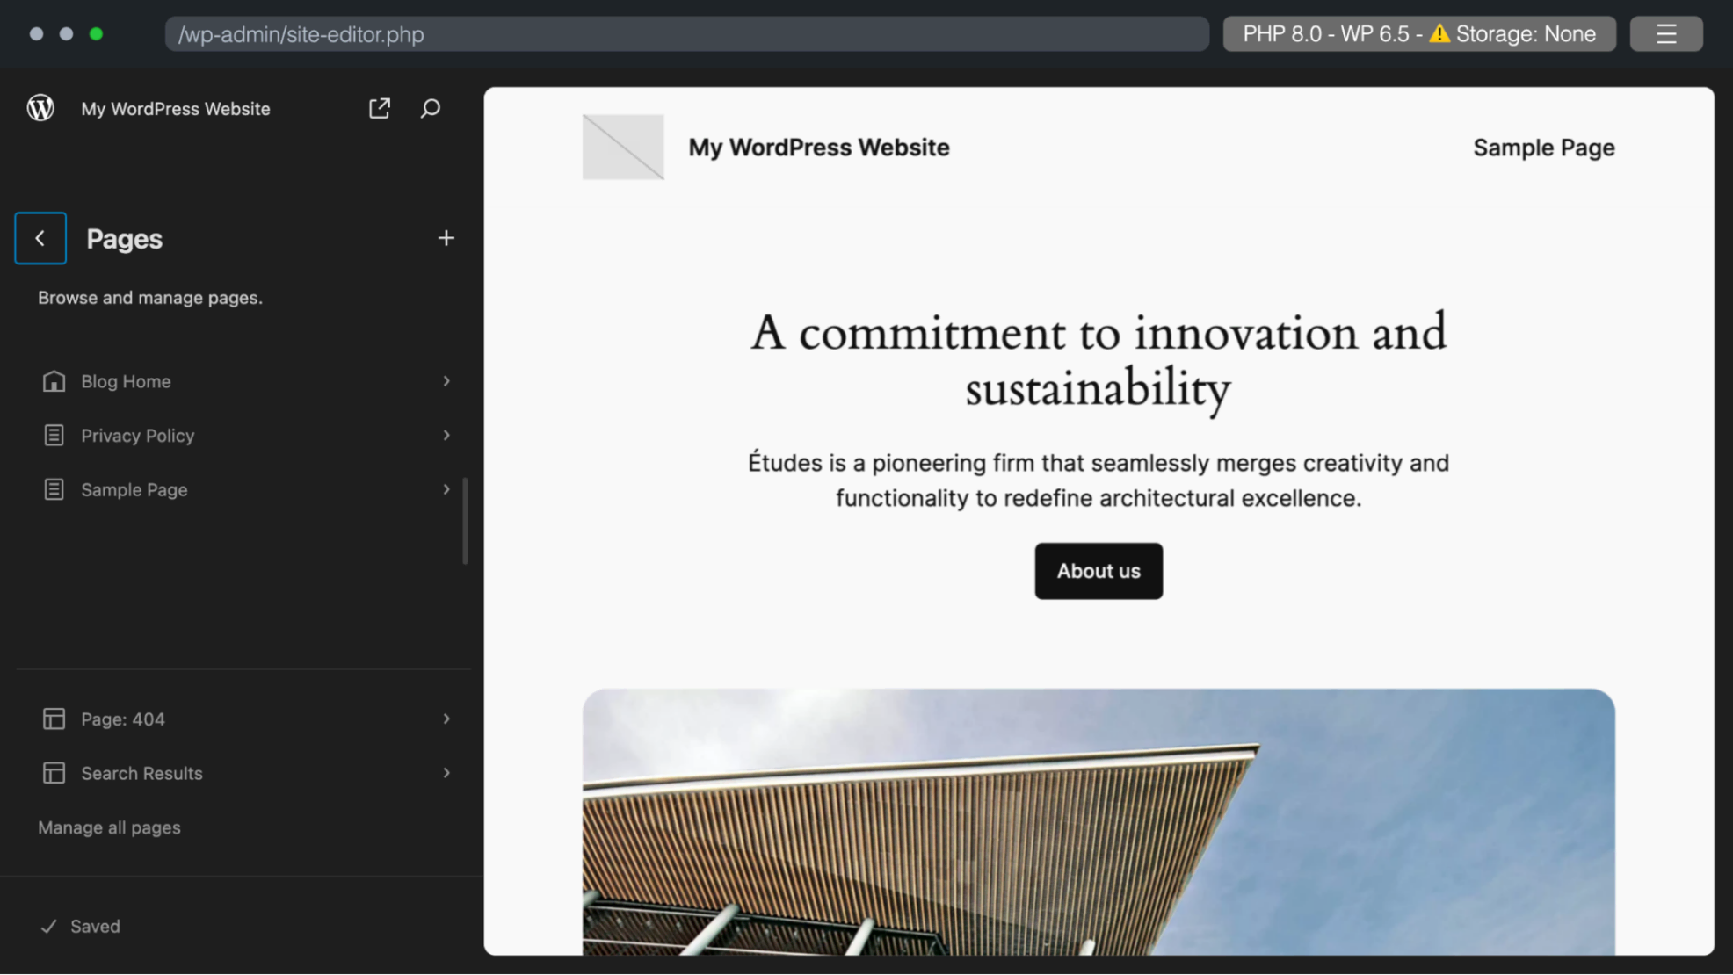Open the site preview in new tab icon
The width and height of the screenshot is (1733, 975).
pos(379,108)
